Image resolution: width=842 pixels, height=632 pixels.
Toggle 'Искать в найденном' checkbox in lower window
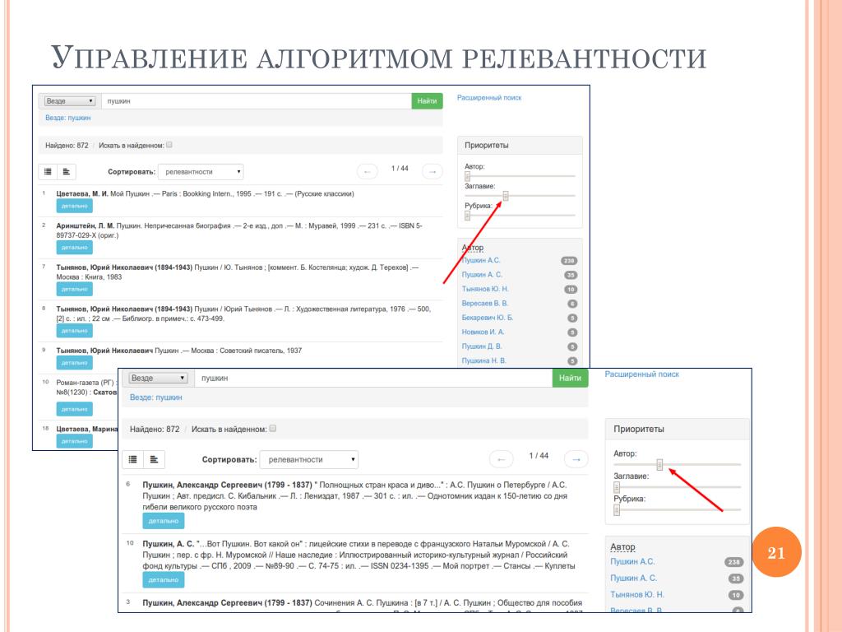pyautogui.click(x=273, y=428)
